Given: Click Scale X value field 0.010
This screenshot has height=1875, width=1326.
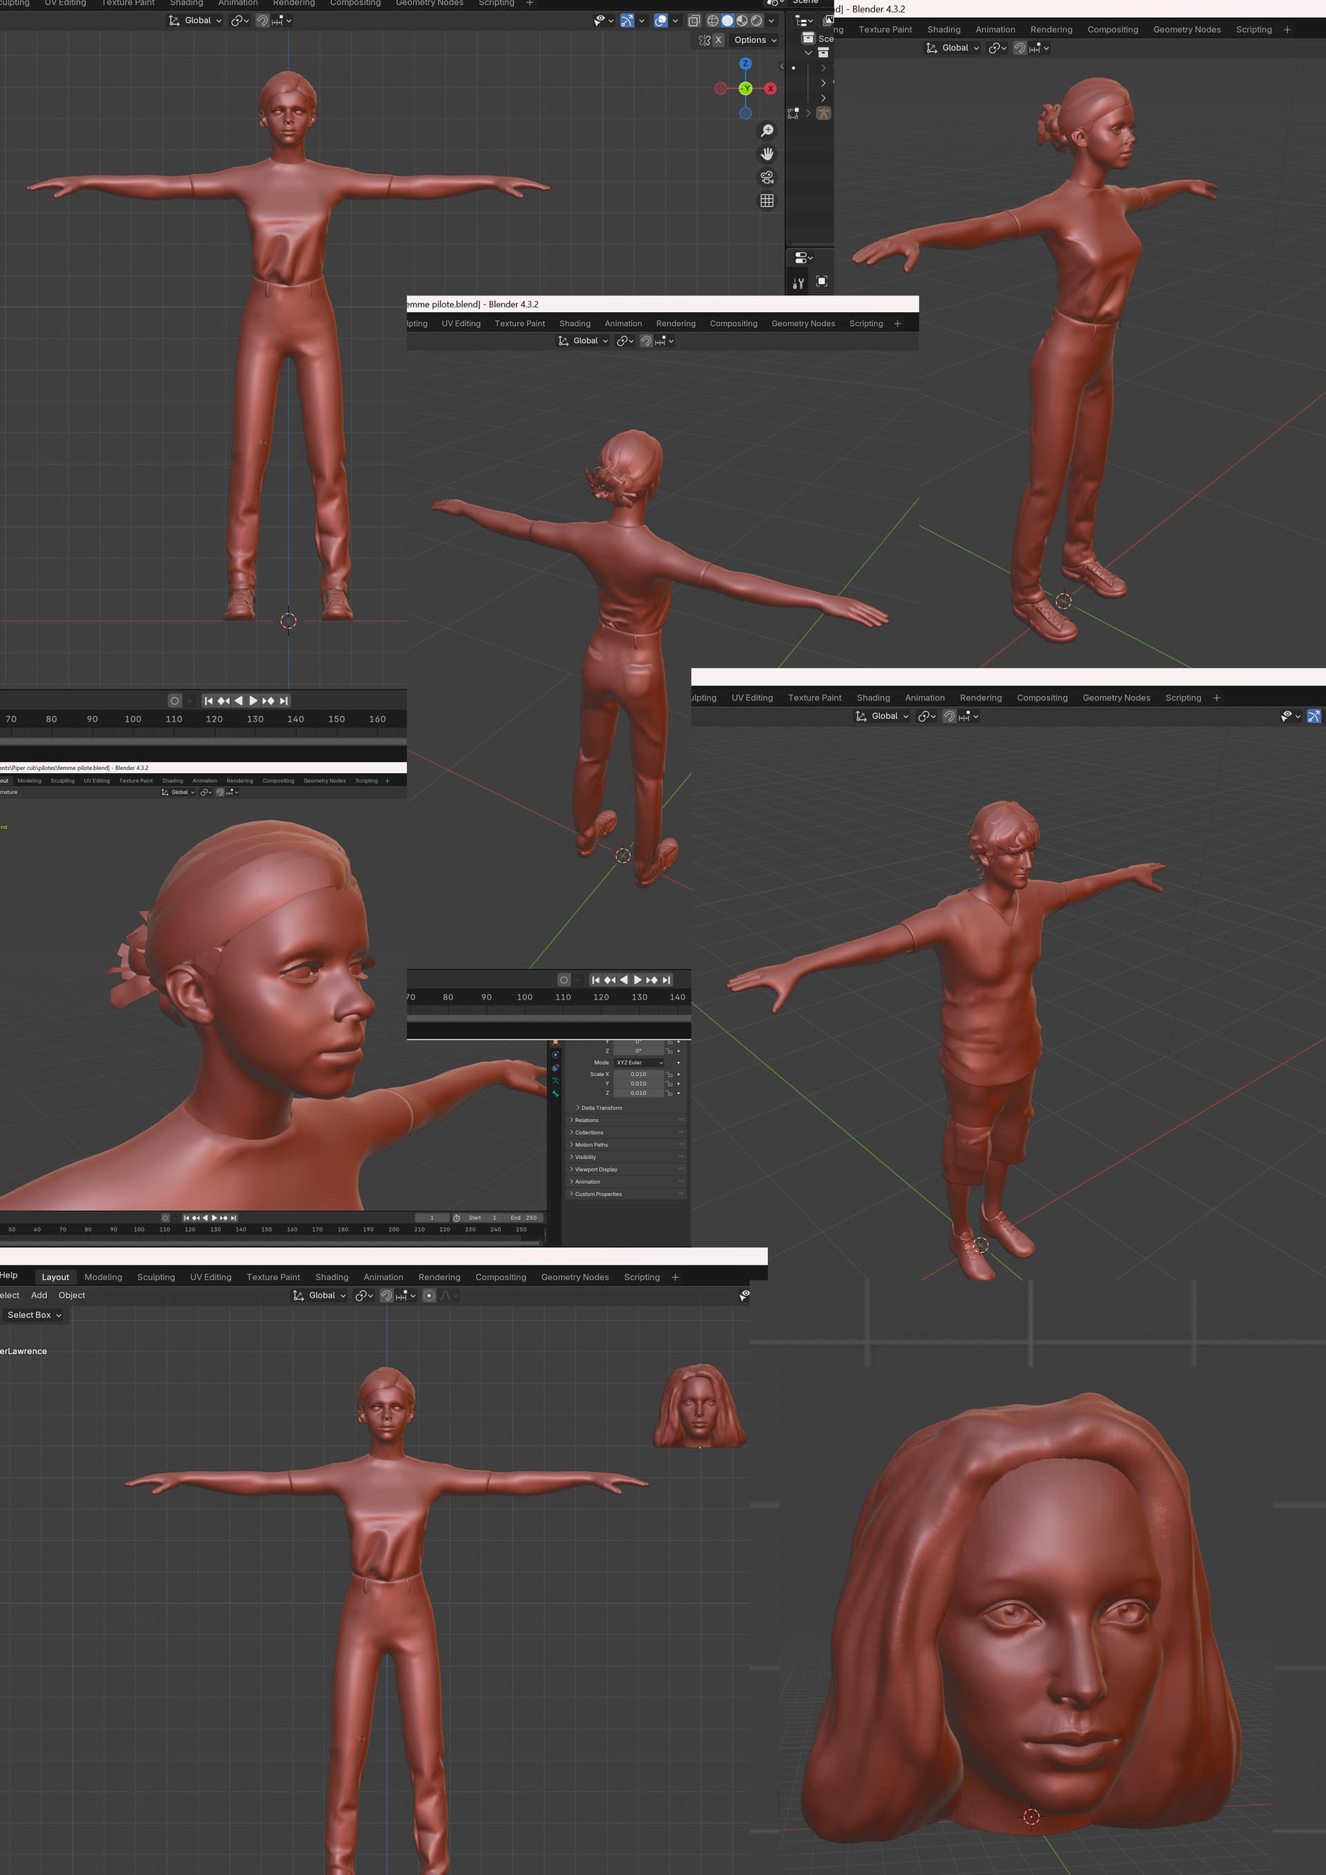Looking at the screenshot, I should pos(638,1074).
